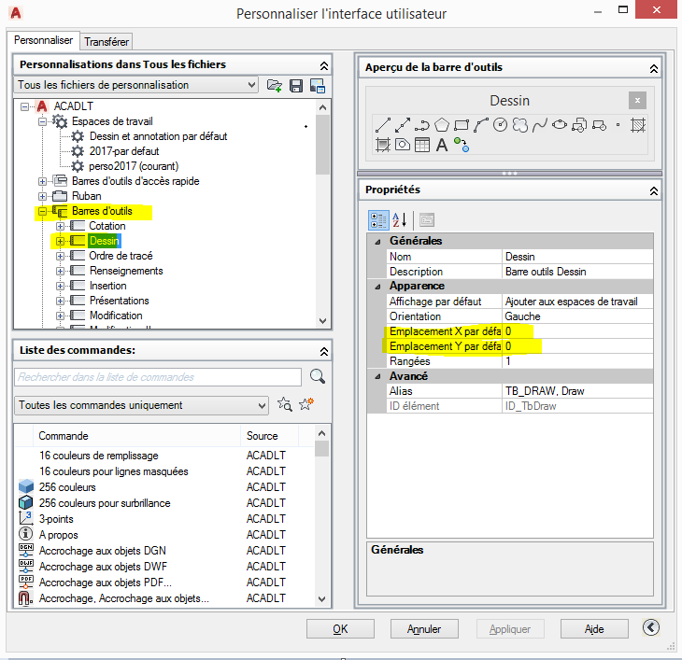Select the Rectangle tool icon

tap(461, 125)
